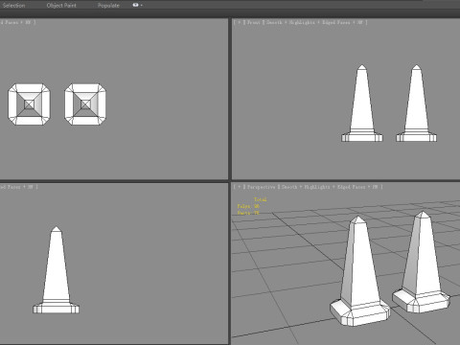Click the Total statistics header in Perspective

pos(261,199)
